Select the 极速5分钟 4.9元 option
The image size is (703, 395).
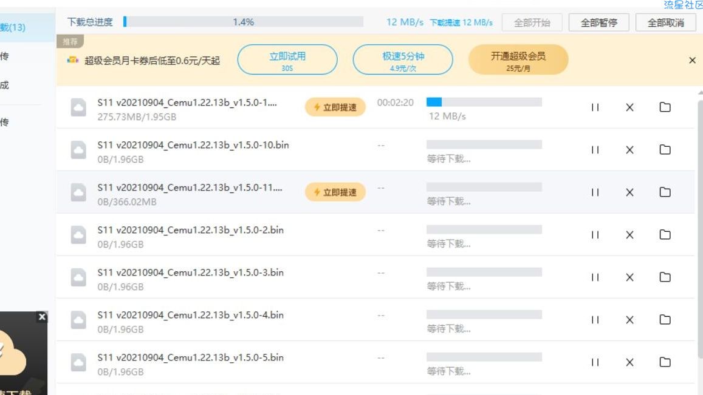coord(403,59)
